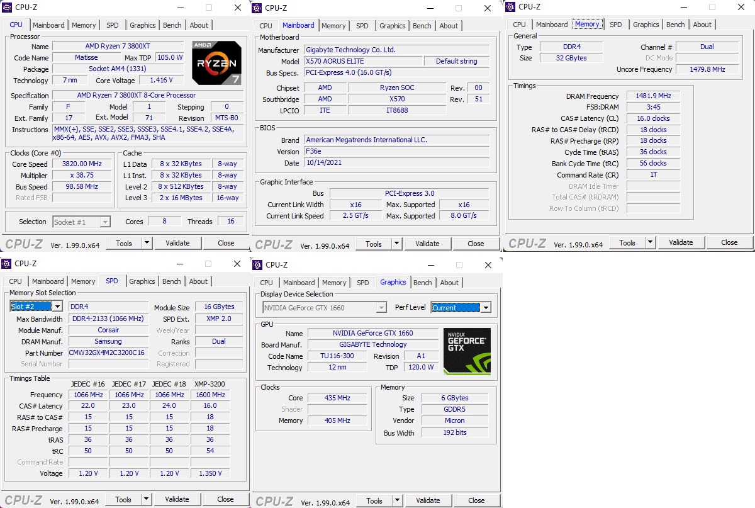Click the NVIDIA GeForce GTX logo image
755x508 pixels.
(x=467, y=352)
